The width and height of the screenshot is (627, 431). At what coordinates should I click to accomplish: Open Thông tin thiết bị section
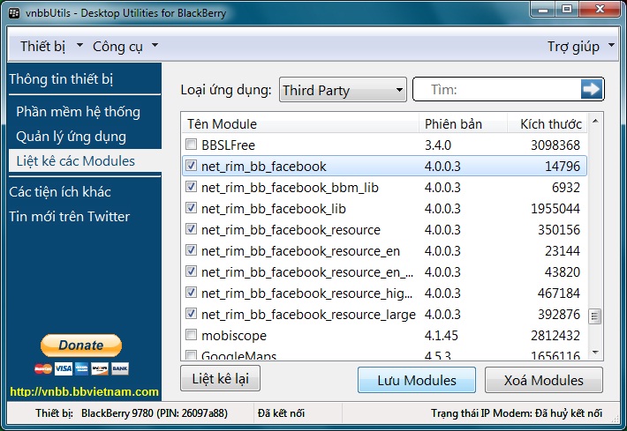(x=61, y=79)
